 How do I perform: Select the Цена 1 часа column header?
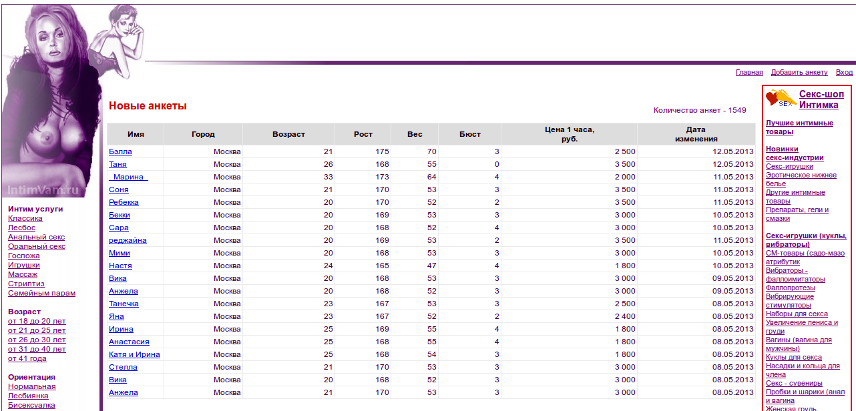pyautogui.click(x=569, y=134)
